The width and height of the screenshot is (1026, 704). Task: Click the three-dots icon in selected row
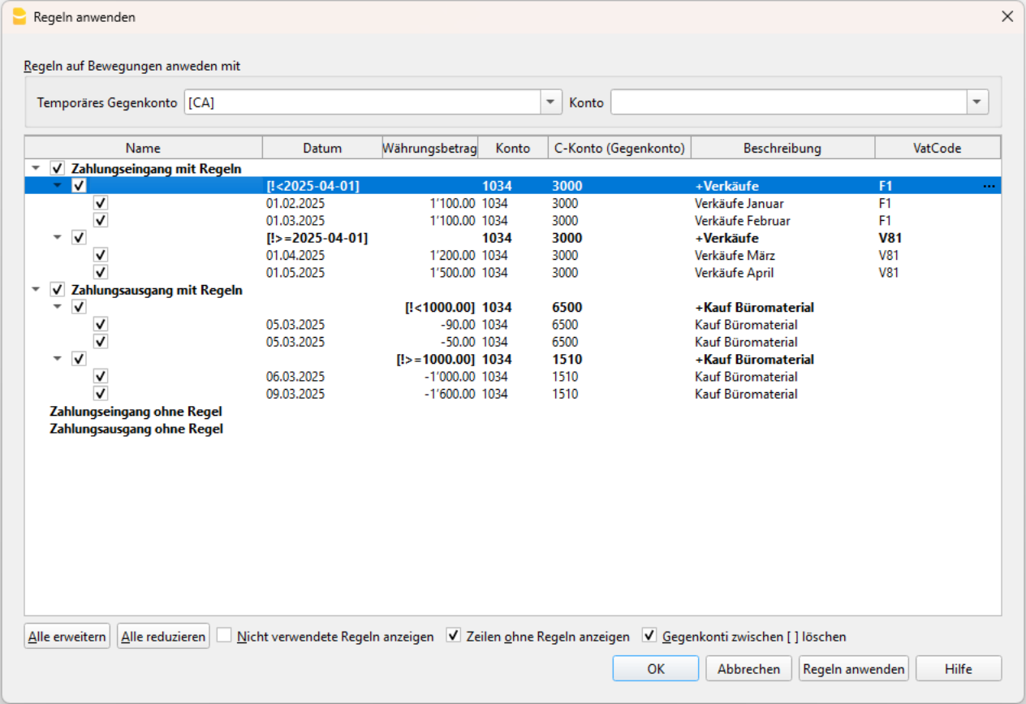click(x=988, y=186)
